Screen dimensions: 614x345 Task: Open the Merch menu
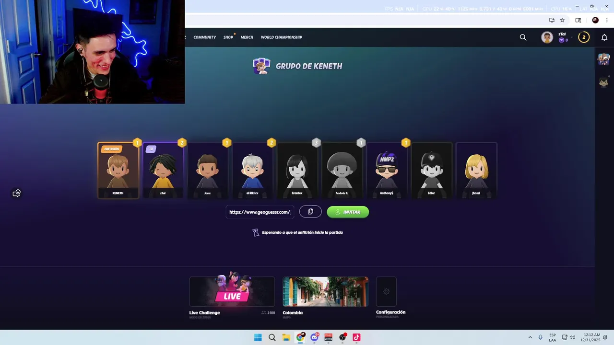(x=247, y=37)
